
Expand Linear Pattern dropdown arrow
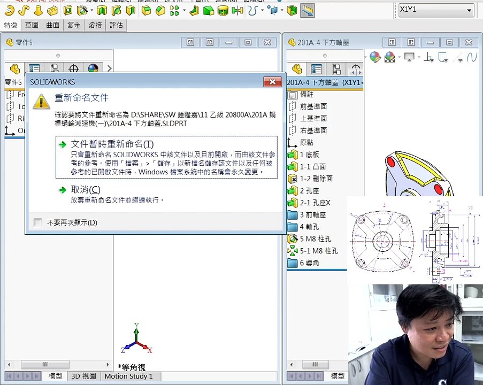tap(184, 11)
